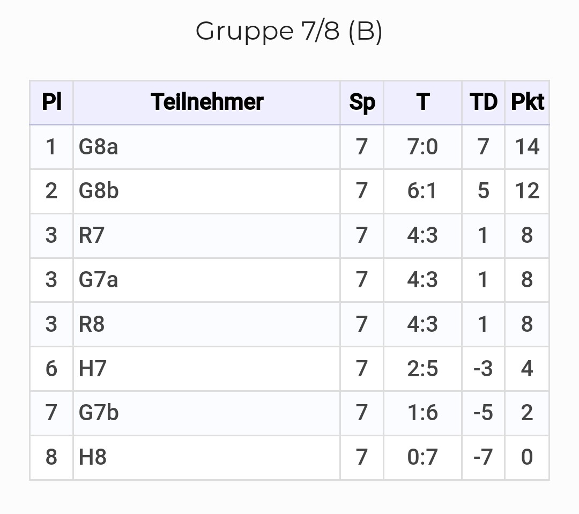Screen dimensions: 579x514
Task: Select the Sp column header
Action: pyautogui.click(x=362, y=102)
